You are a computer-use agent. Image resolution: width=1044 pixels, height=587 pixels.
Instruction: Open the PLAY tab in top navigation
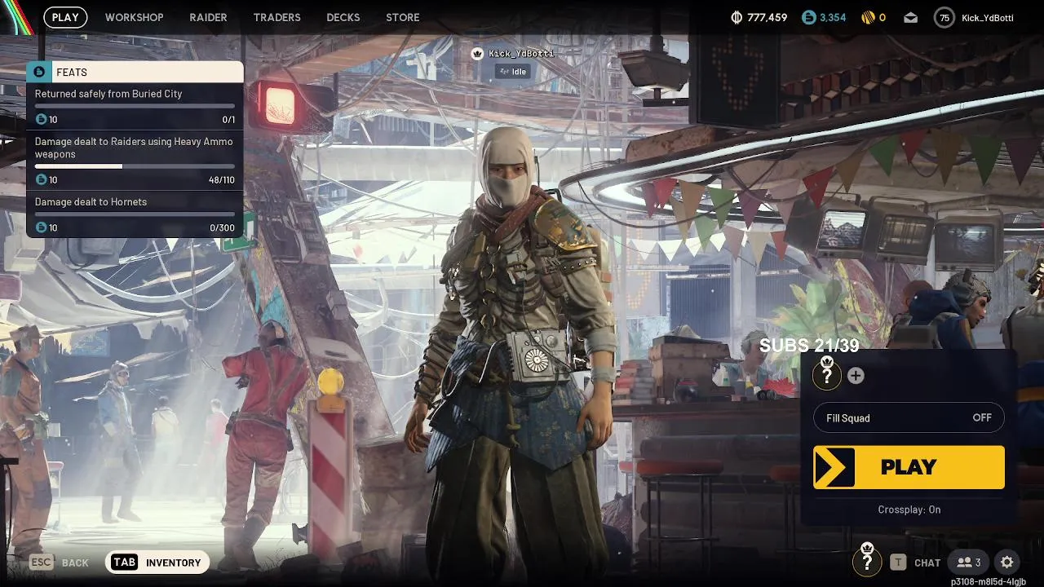tap(65, 17)
